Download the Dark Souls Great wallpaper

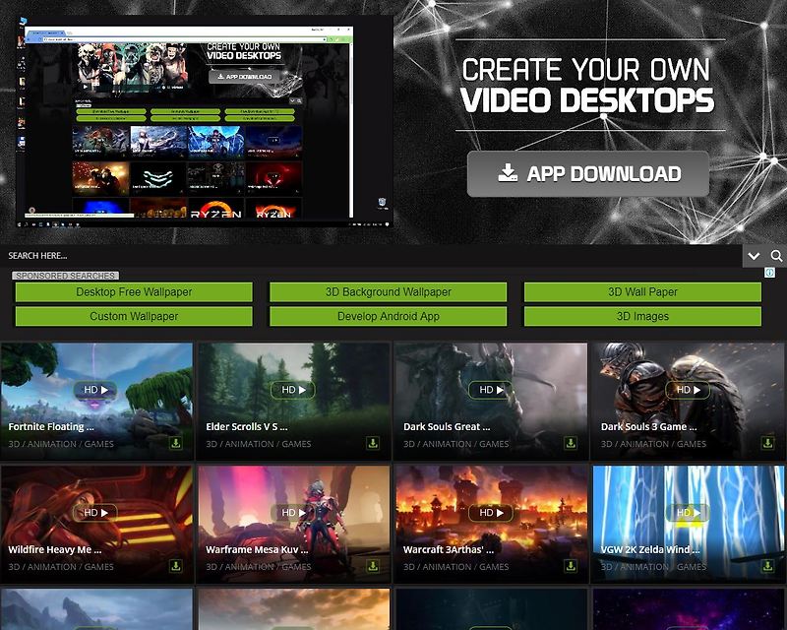click(571, 443)
